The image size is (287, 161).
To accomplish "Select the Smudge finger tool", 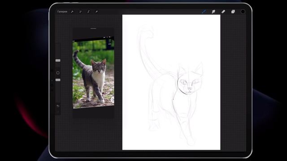I will (x=213, y=12).
